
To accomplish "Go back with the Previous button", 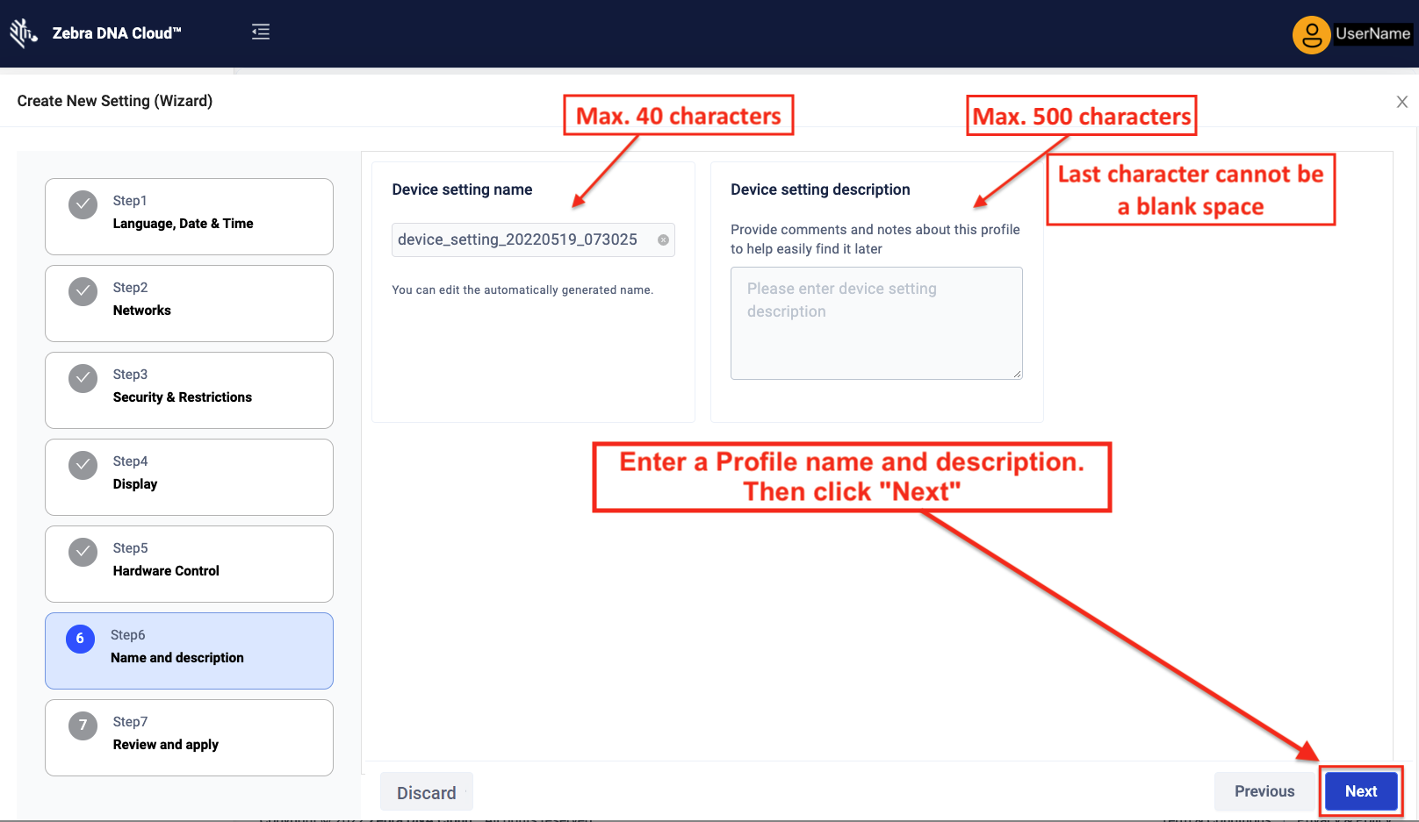I will 1264,791.
